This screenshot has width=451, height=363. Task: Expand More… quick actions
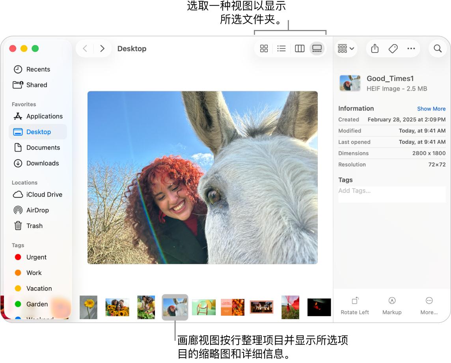[429, 306]
